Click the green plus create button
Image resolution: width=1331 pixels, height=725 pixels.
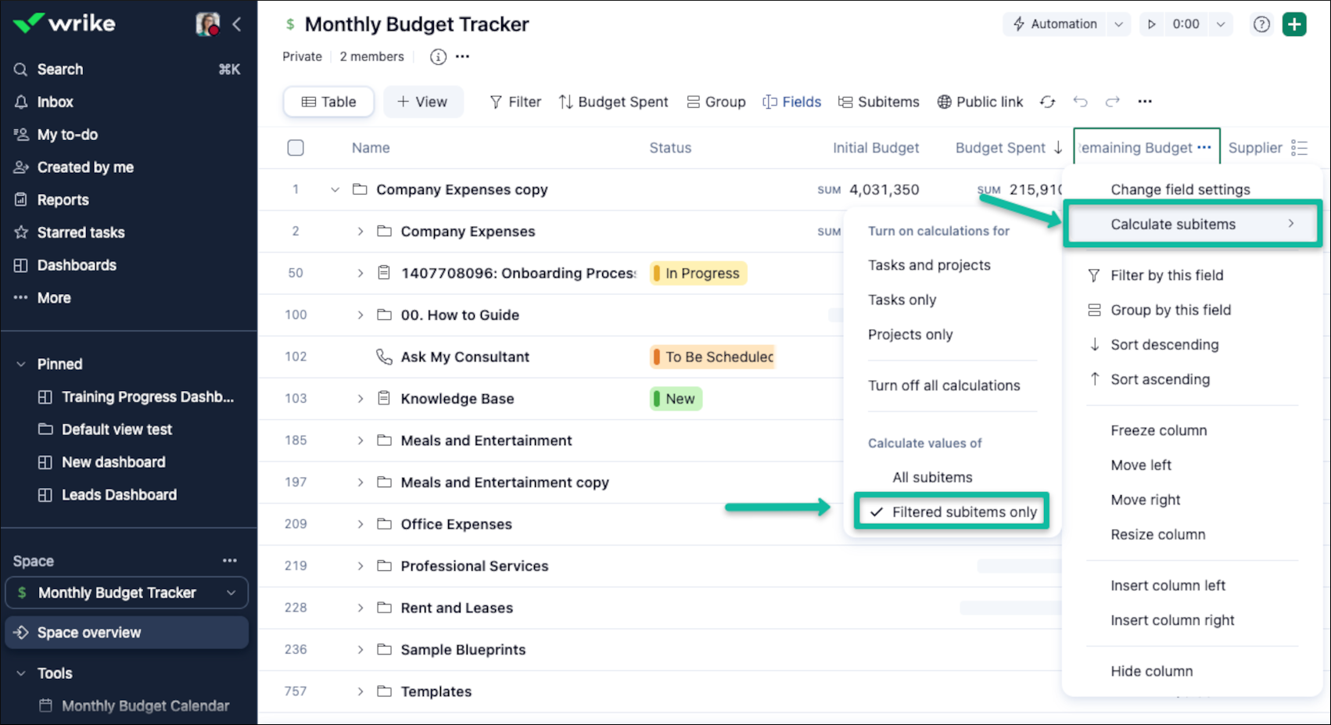(x=1294, y=24)
